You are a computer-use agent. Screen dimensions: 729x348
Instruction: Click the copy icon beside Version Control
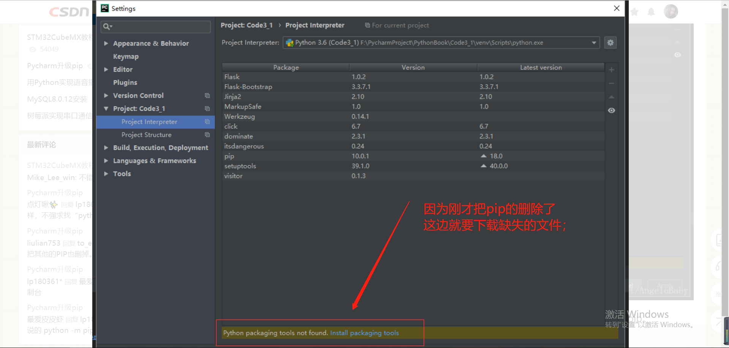[207, 96]
